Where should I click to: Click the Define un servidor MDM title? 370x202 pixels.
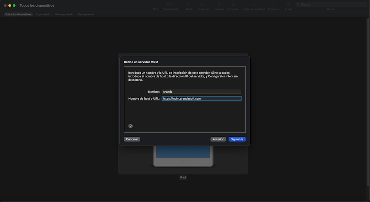(141, 62)
